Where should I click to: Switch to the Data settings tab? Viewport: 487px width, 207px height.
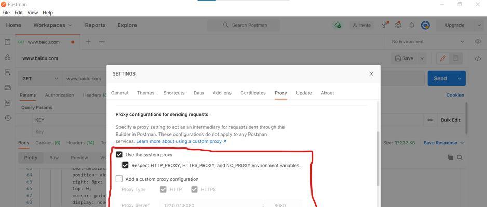pyautogui.click(x=198, y=93)
